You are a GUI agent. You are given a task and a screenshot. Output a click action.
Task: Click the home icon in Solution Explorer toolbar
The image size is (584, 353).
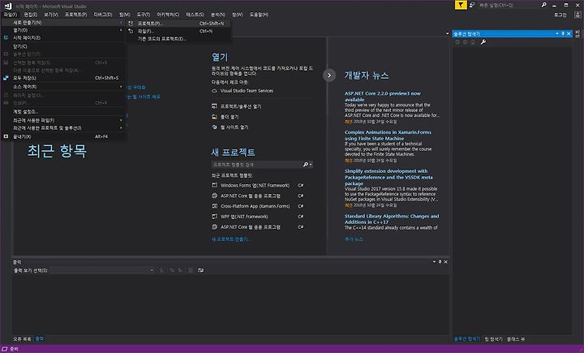(x=473, y=42)
